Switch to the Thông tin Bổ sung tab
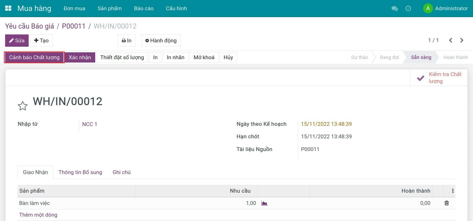Image resolution: width=473 pixels, height=221 pixels. 80,172
